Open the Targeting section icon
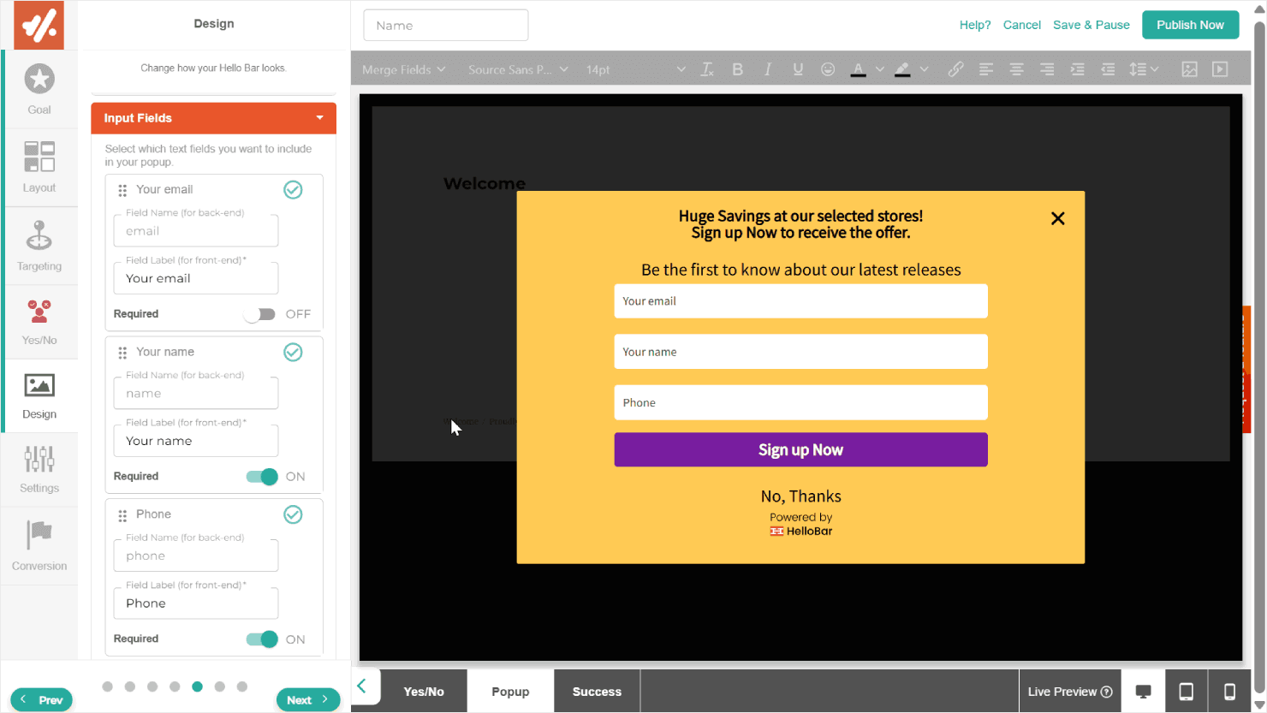Viewport: 1267px width, 713px height. coord(39,246)
